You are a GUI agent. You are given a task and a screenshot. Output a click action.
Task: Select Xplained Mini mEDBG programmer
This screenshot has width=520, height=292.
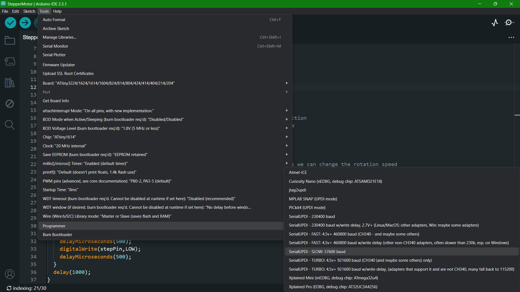pyautogui.click(x=402, y=278)
